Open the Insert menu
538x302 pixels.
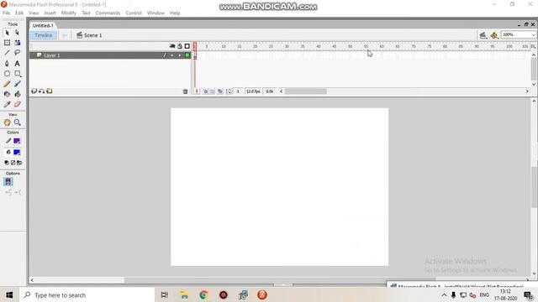point(50,13)
